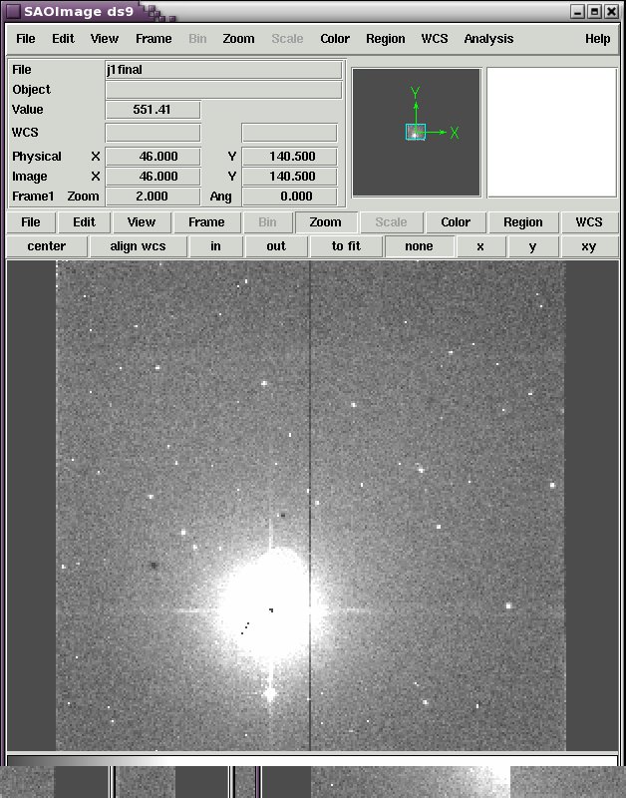Click the grayscale colorbar at bottom
Image resolution: width=626 pixels, height=798 pixels.
coord(312,760)
